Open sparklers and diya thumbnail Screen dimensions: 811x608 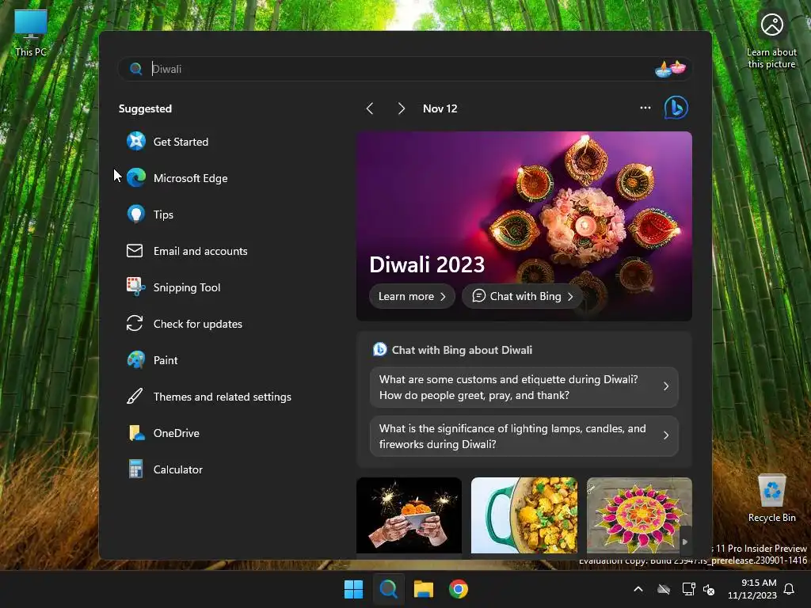(409, 515)
